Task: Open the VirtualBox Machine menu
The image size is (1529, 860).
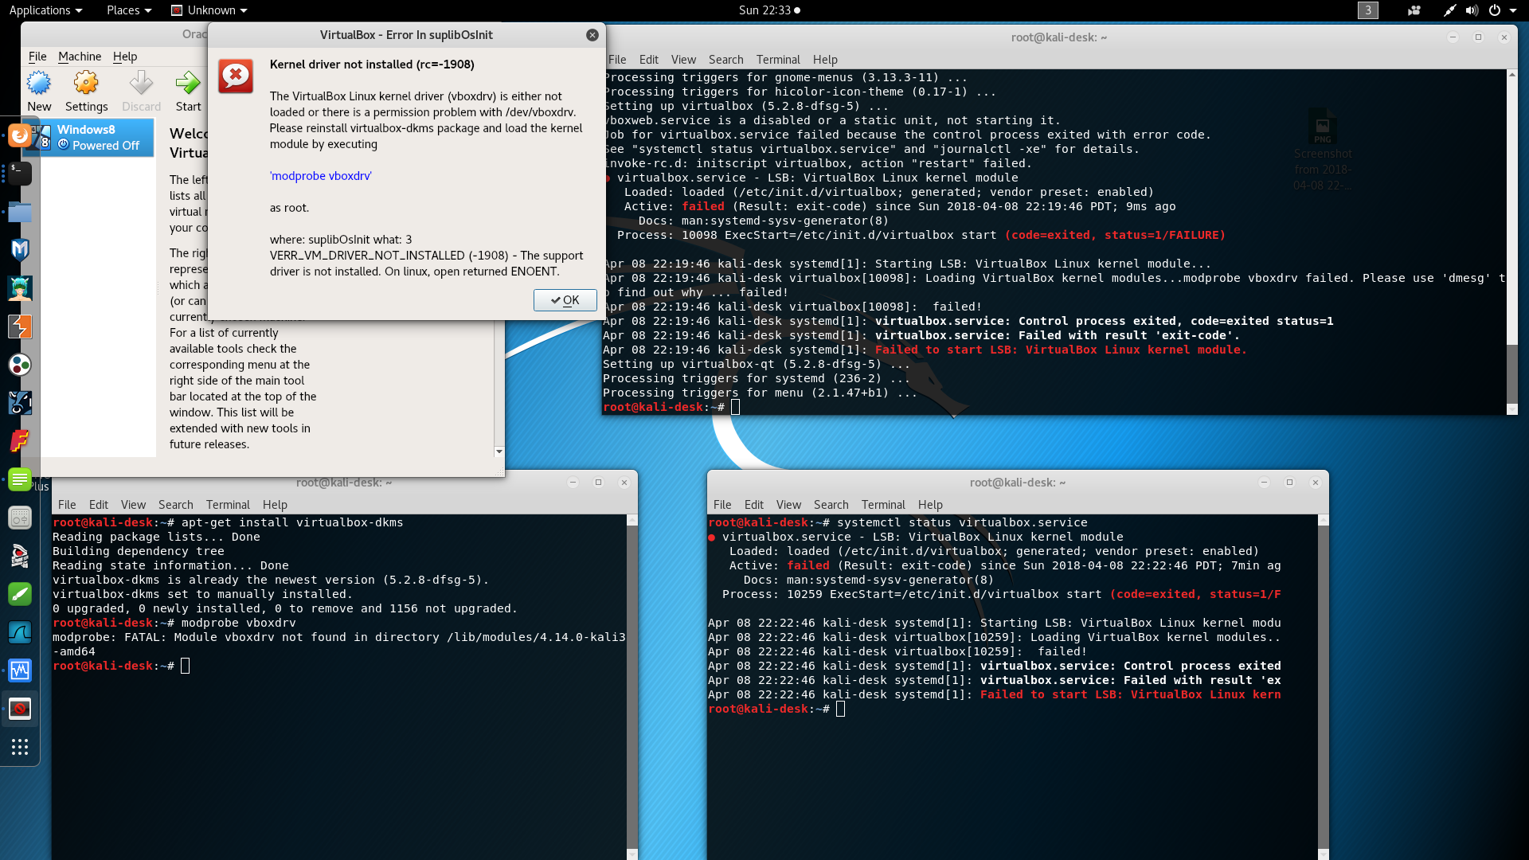Action: (80, 57)
